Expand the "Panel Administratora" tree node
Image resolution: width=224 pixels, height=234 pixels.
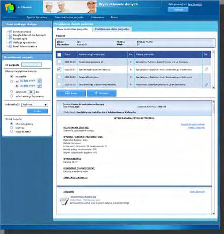click(x=11, y=46)
